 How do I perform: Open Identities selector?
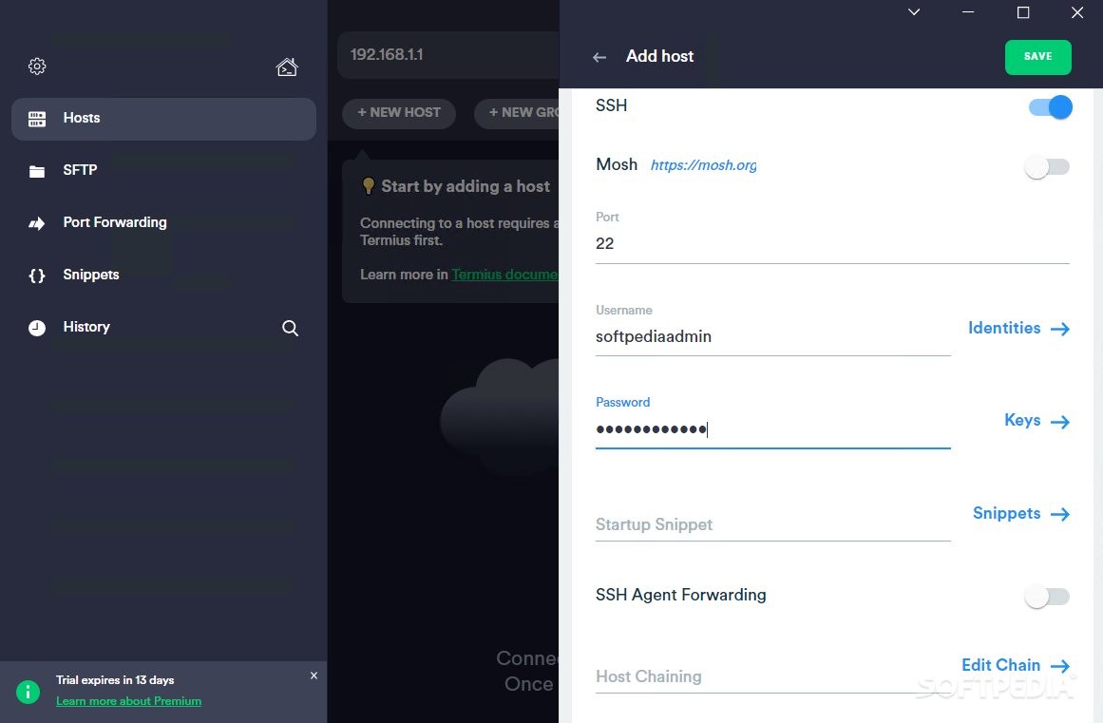[x=1018, y=329]
